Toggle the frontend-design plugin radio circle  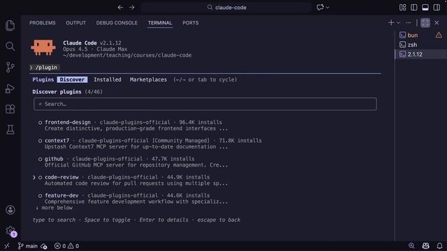coord(41,123)
